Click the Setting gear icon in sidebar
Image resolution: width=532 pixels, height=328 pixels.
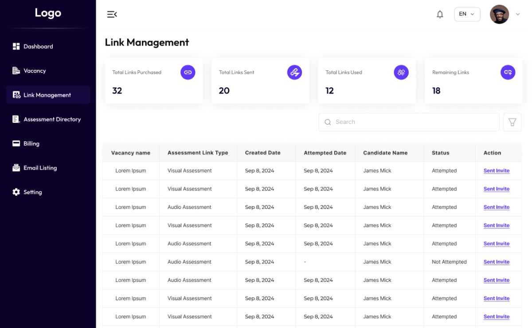coord(16,192)
